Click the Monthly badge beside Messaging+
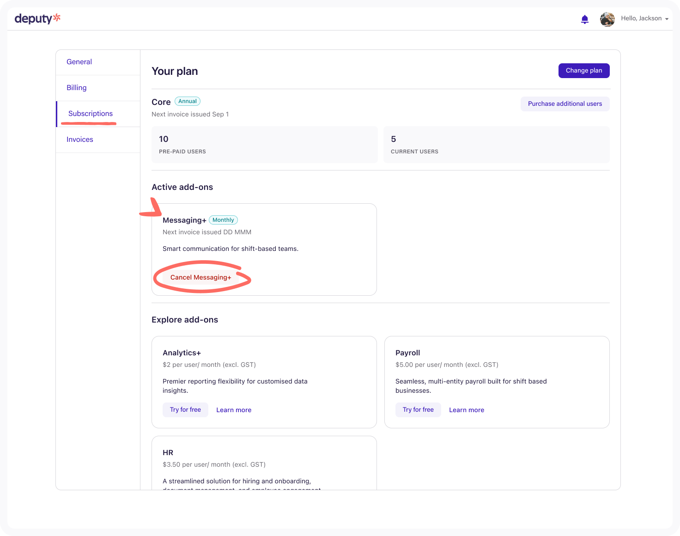The width and height of the screenshot is (680, 536). [x=223, y=220]
